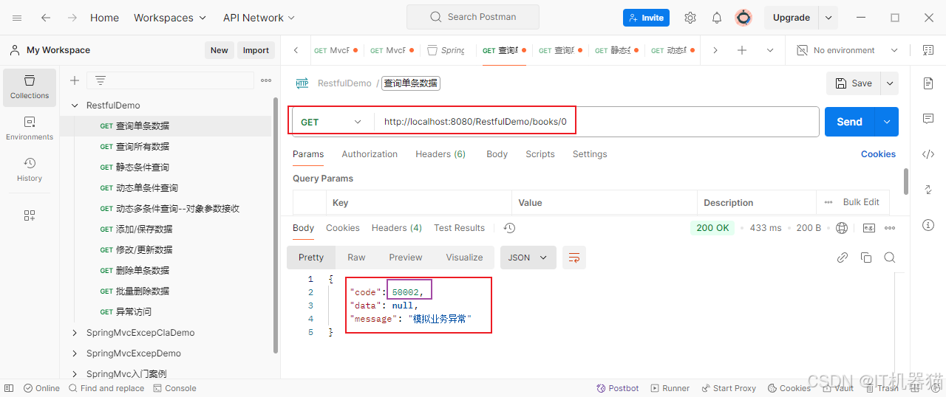This screenshot has width=946, height=397.
Task: Save response as example icon
Action: pyautogui.click(x=869, y=228)
